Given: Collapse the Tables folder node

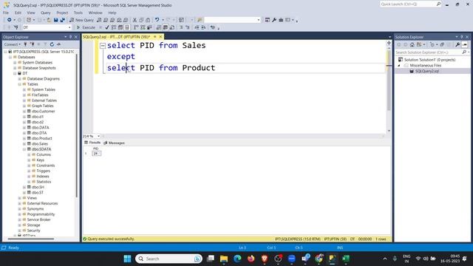Looking at the screenshot, I should point(20,84).
